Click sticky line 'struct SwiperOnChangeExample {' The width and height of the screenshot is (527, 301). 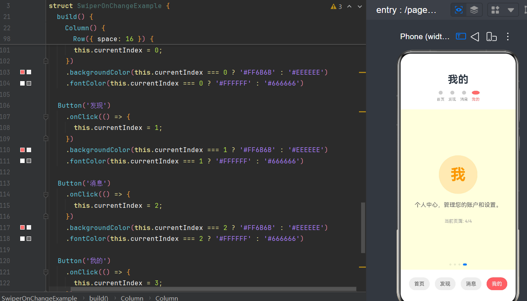pos(109,6)
